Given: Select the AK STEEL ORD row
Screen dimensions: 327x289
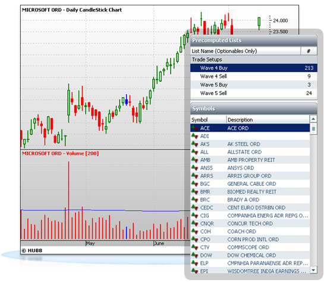Looking at the screenshot, I should pyautogui.click(x=250, y=144).
